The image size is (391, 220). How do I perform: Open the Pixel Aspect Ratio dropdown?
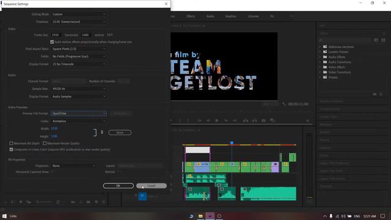79,49
